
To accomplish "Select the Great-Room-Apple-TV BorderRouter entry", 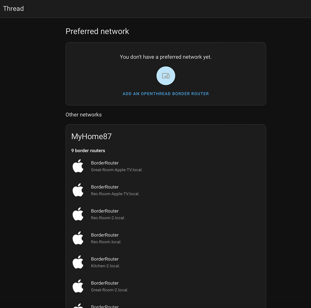I will coord(117,166).
